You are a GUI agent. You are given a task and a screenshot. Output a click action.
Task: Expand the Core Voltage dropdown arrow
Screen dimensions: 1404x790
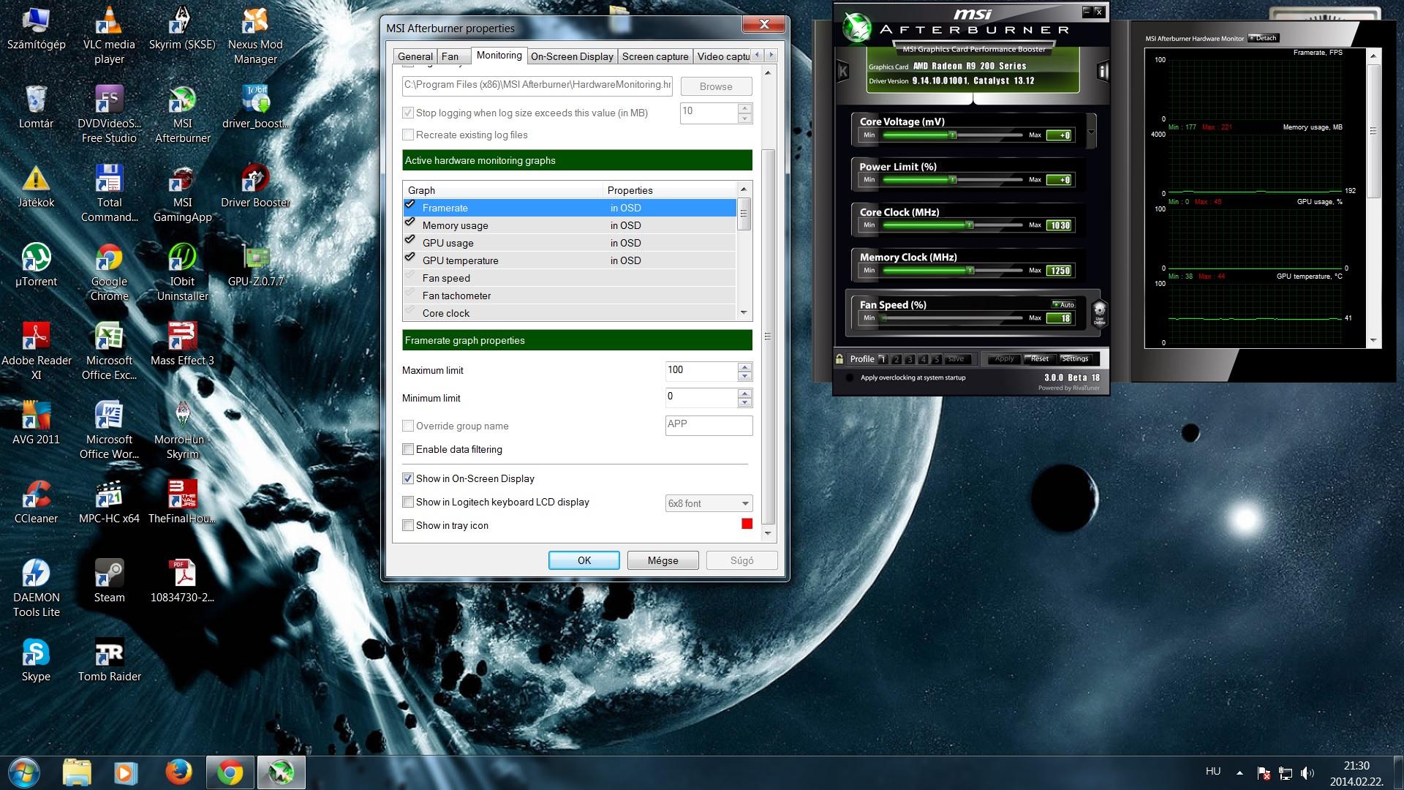tap(1091, 132)
